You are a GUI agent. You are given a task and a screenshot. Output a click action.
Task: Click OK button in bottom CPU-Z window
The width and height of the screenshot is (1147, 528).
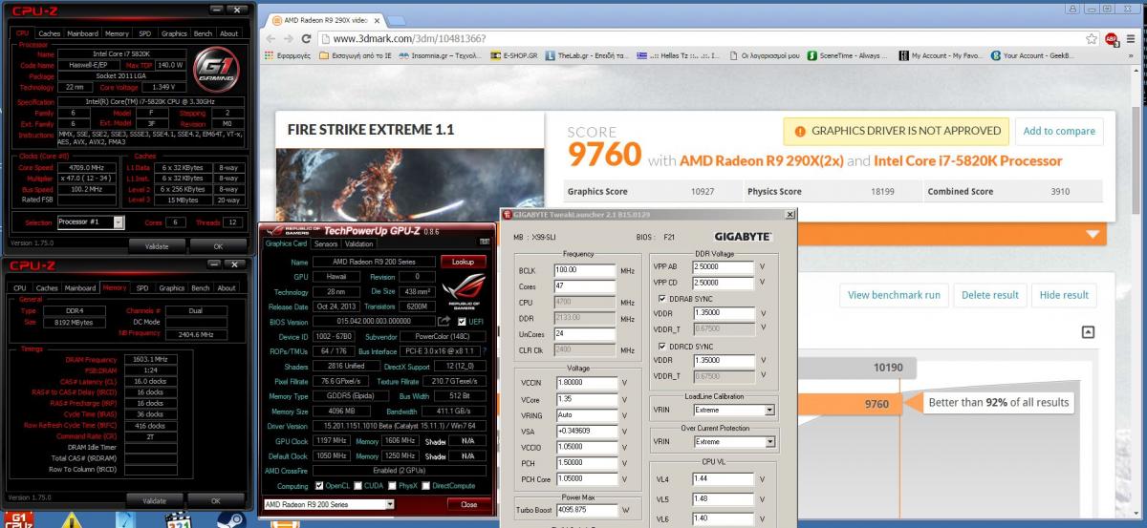pyautogui.click(x=215, y=500)
